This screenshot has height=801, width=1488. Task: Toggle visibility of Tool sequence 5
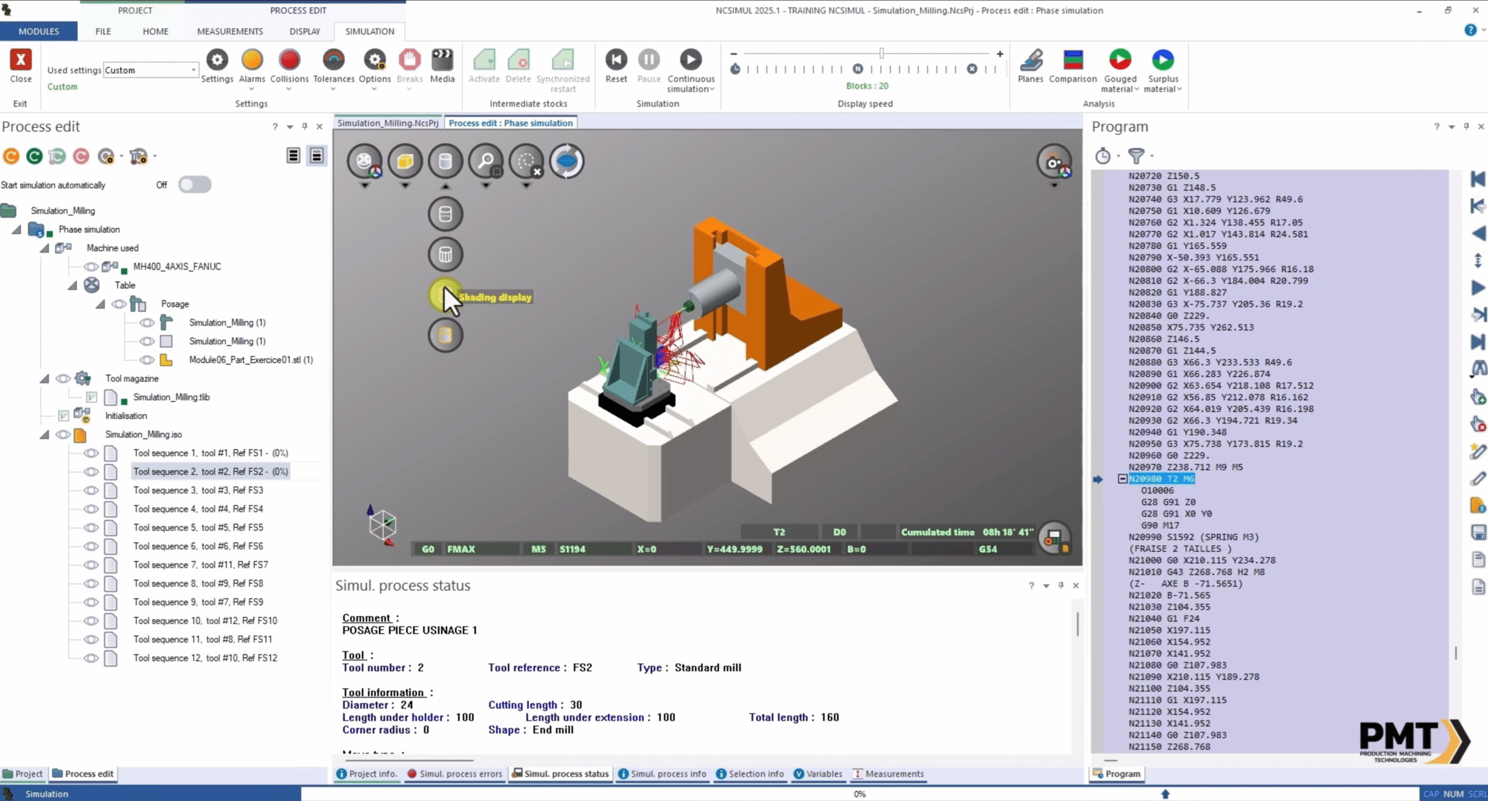click(91, 527)
